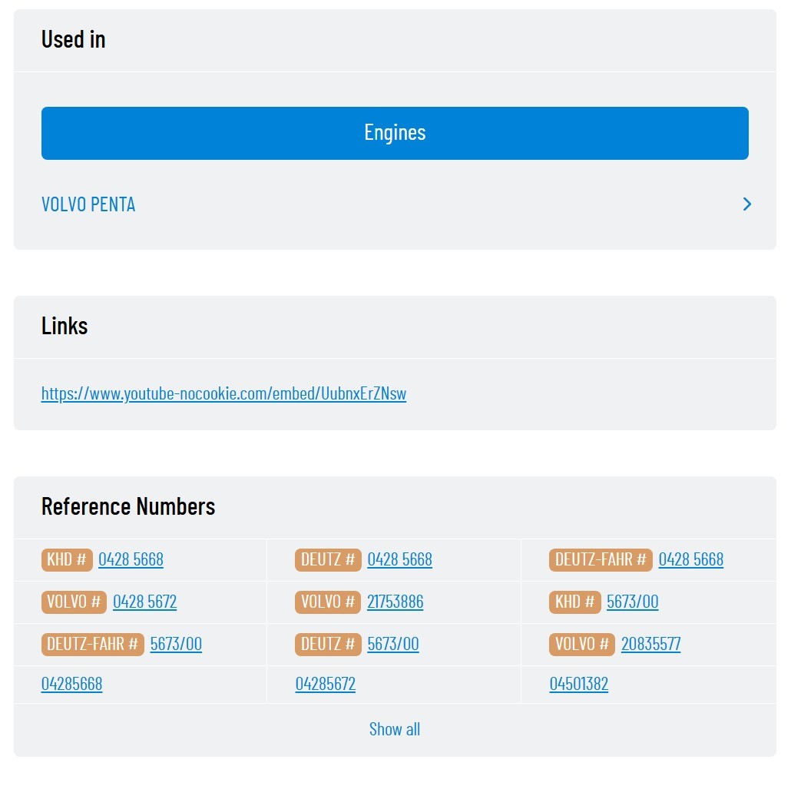This screenshot has width=791, height=786.
Task: Open DEUTZ-FAHR reference 0428 5668
Action: click(690, 559)
